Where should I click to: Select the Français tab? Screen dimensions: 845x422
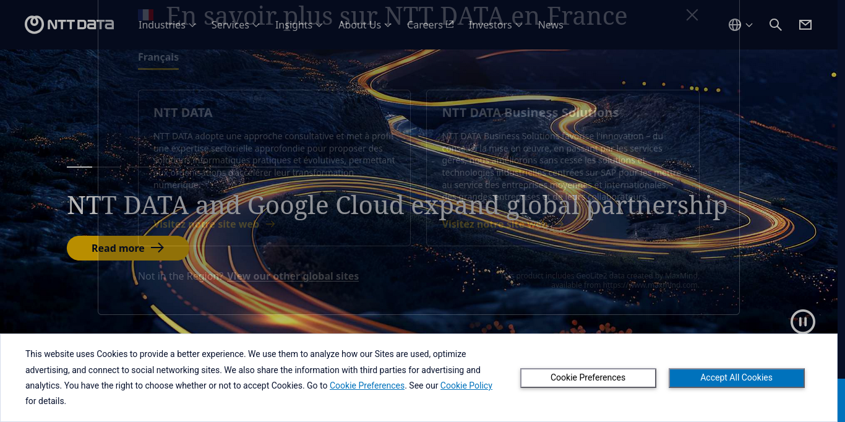tap(158, 57)
